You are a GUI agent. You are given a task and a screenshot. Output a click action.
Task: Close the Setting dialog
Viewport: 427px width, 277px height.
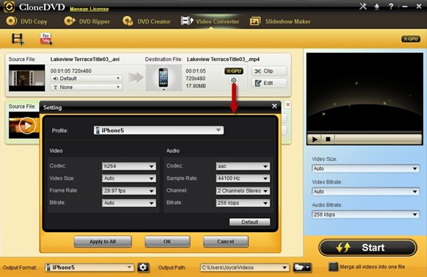(274, 107)
